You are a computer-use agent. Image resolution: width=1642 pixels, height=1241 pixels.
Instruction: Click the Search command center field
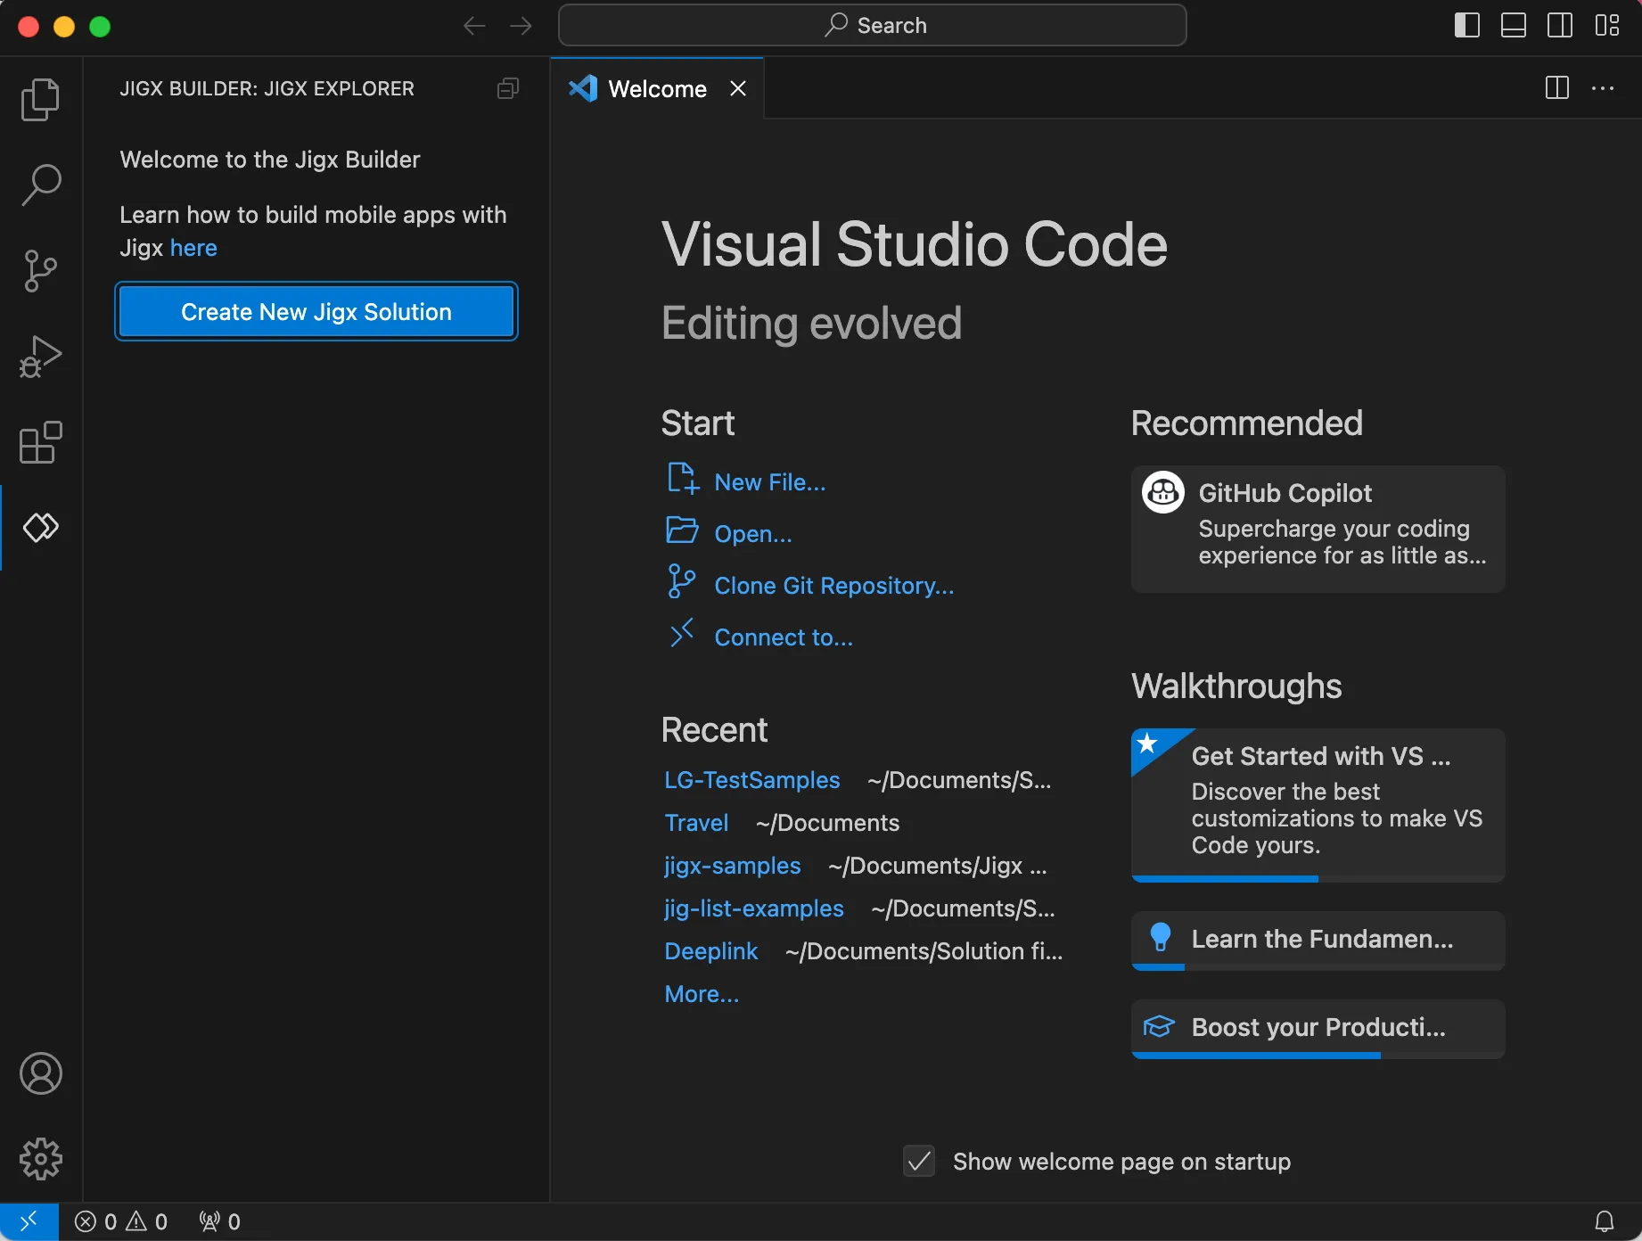(x=873, y=25)
